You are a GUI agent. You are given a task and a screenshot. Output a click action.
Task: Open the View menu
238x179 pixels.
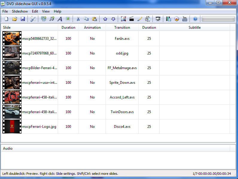[46, 11]
